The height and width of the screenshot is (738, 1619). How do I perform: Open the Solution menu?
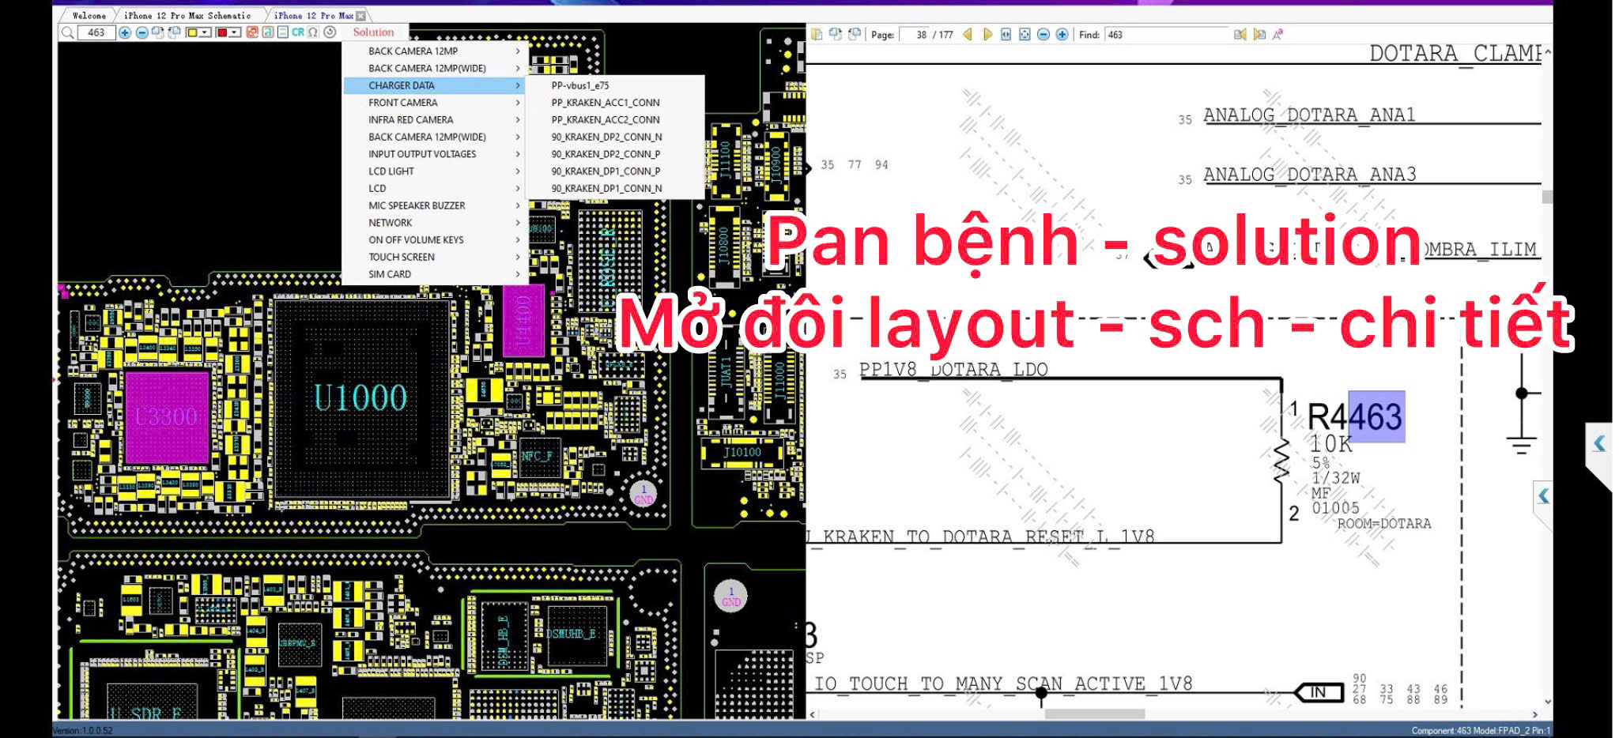point(373,32)
